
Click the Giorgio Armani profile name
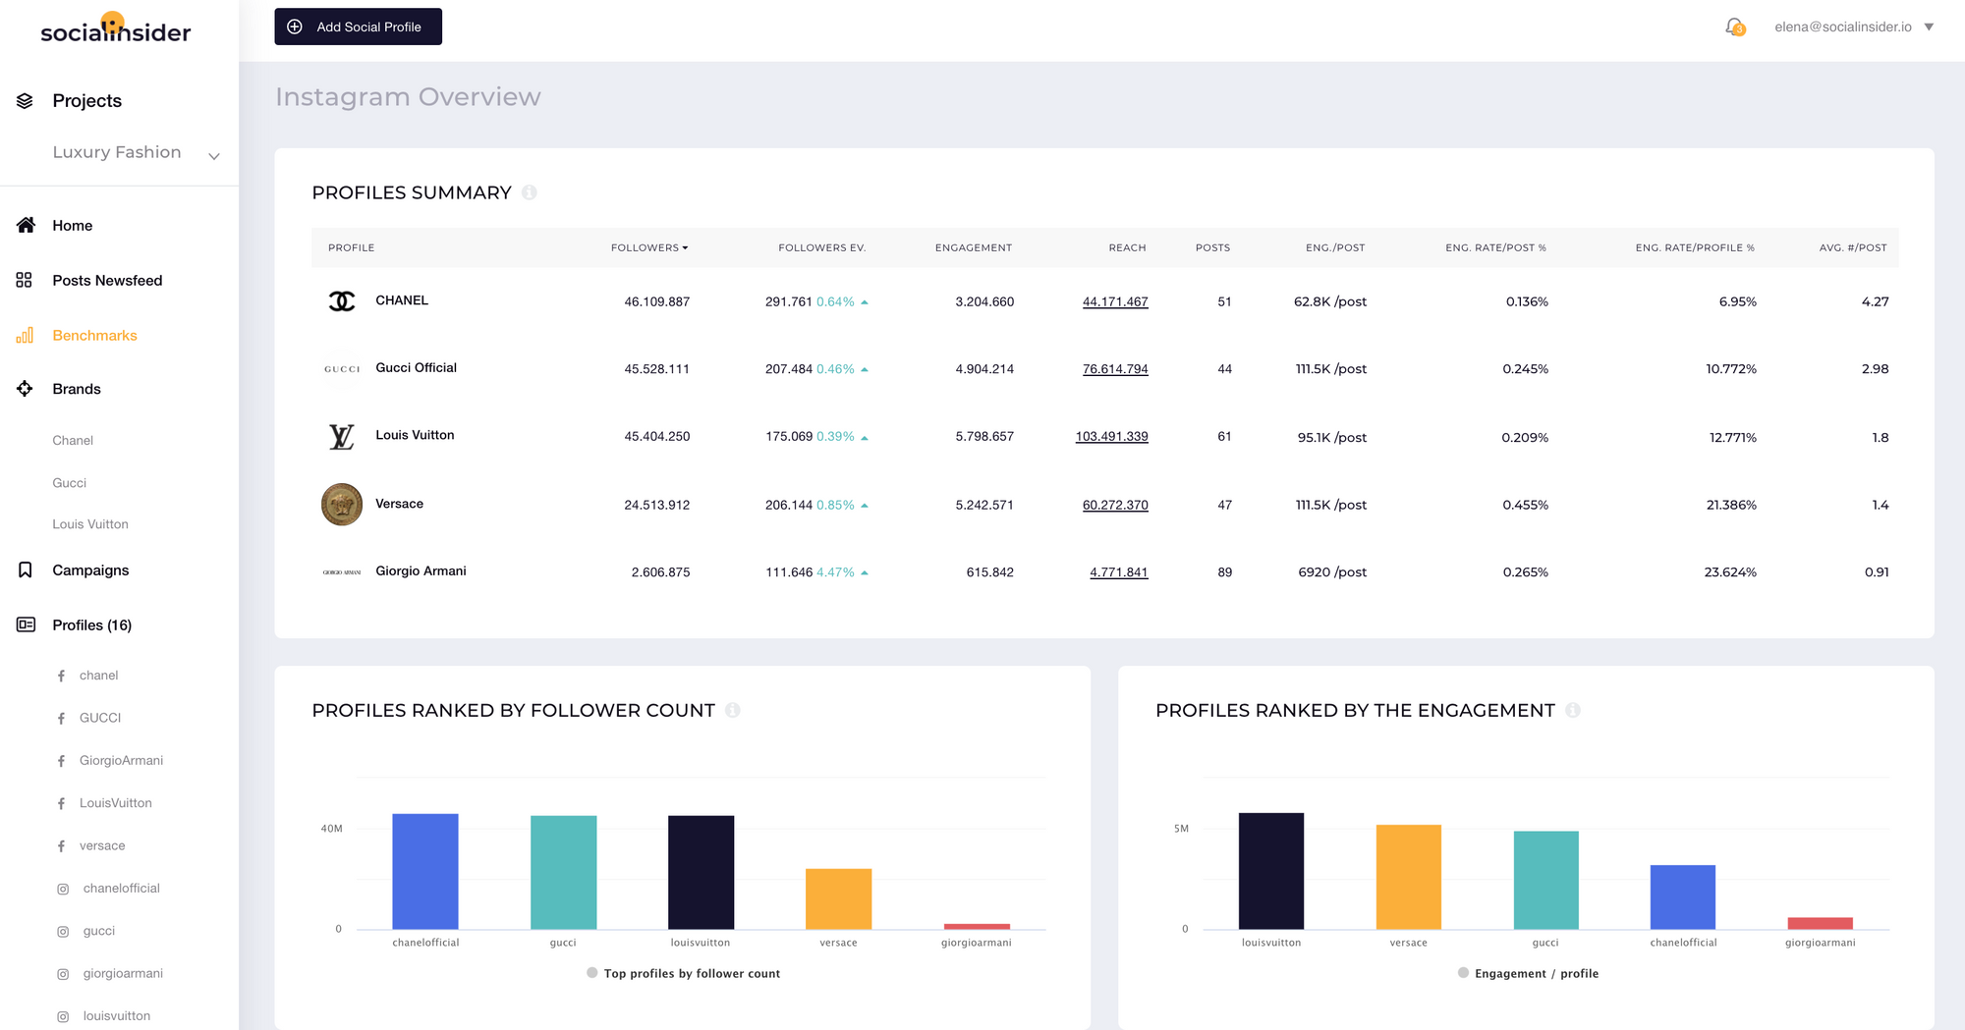421,570
